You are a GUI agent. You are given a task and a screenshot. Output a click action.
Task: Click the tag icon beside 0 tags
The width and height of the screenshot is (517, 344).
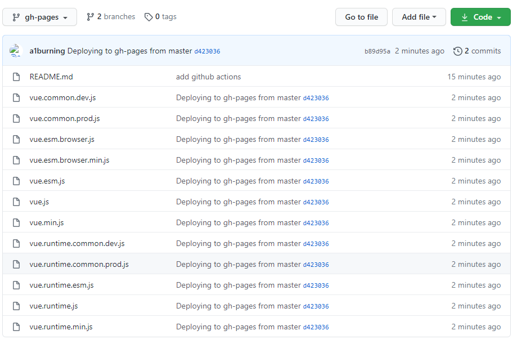coord(149,17)
